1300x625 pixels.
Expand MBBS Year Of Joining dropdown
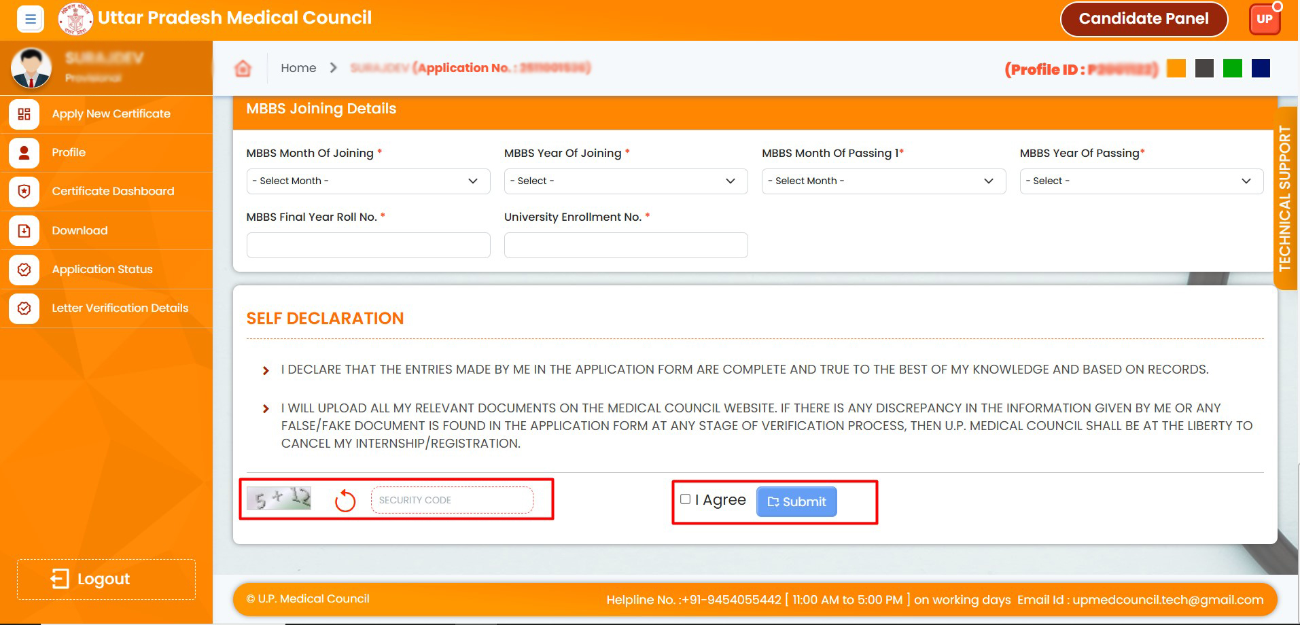[625, 181]
